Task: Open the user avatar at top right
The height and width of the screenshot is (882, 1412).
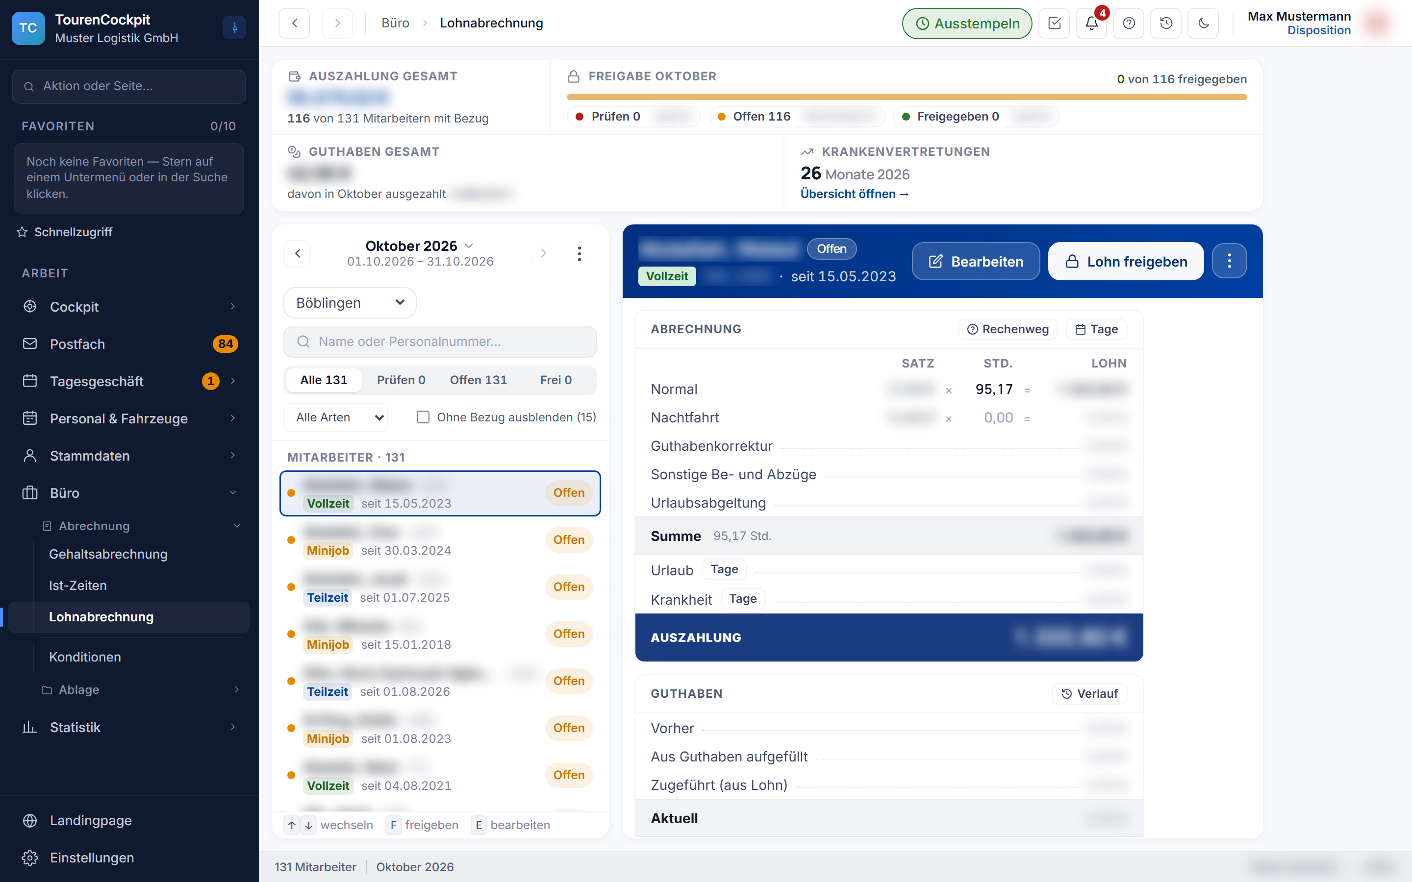Action: [x=1377, y=24]
